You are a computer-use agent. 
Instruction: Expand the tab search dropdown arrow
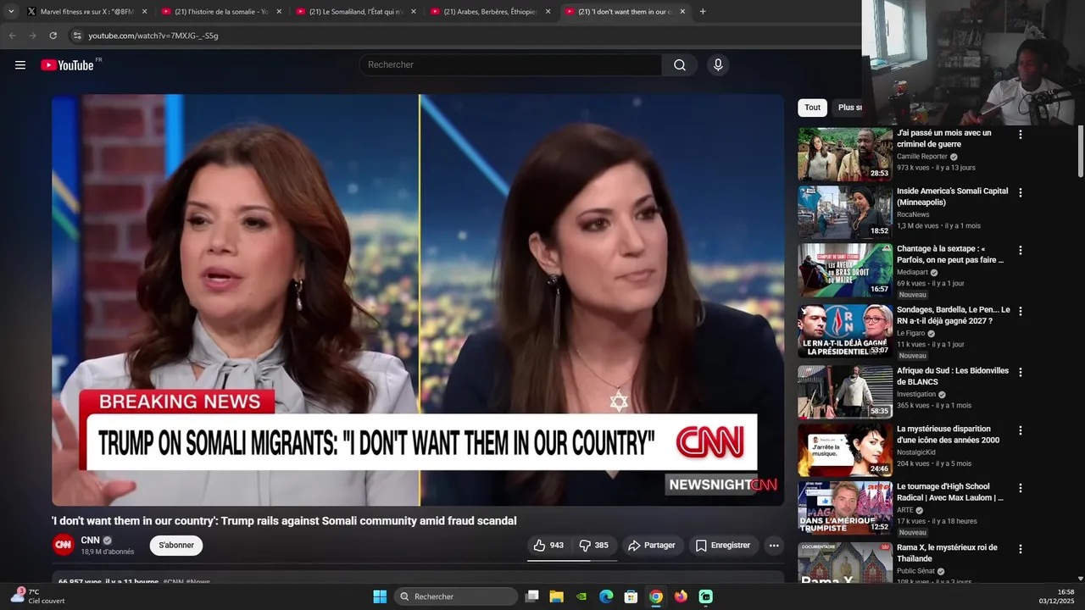tap(11, 12)
